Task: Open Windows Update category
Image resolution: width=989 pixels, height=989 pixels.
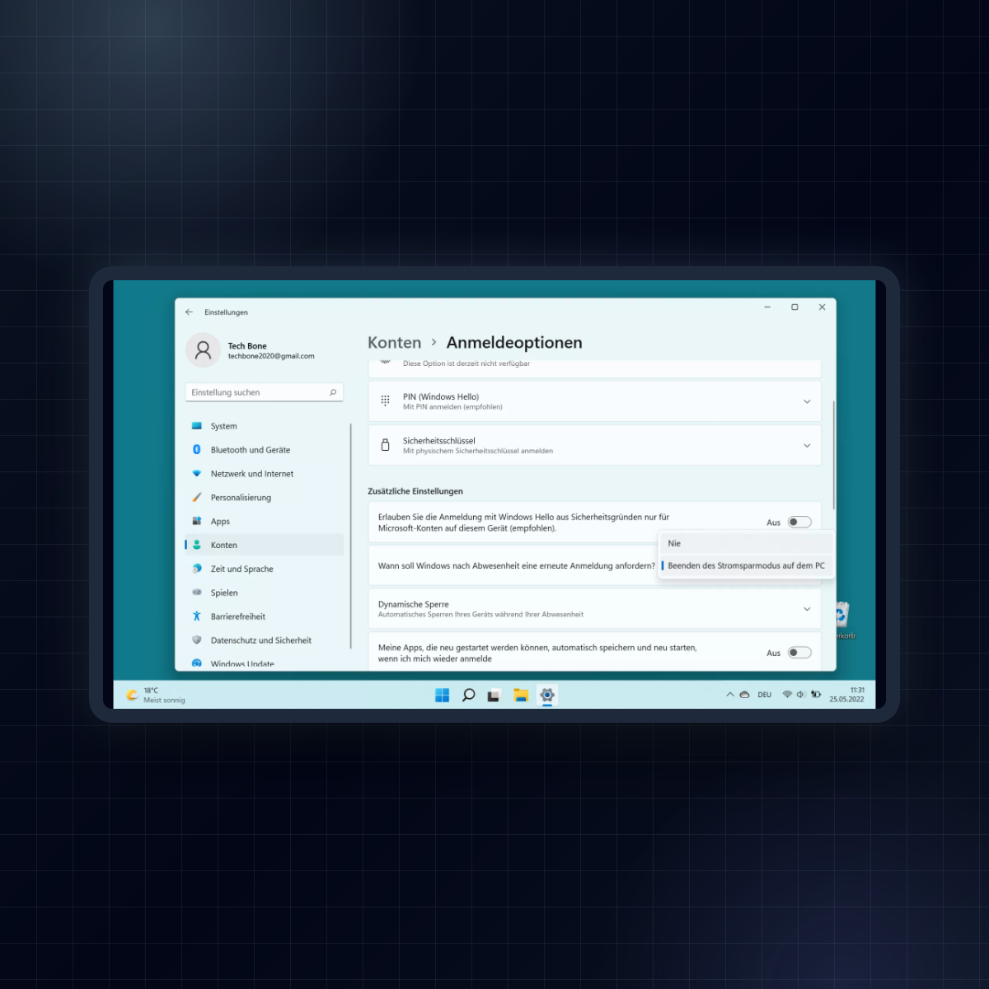Action: pos(265,663)
